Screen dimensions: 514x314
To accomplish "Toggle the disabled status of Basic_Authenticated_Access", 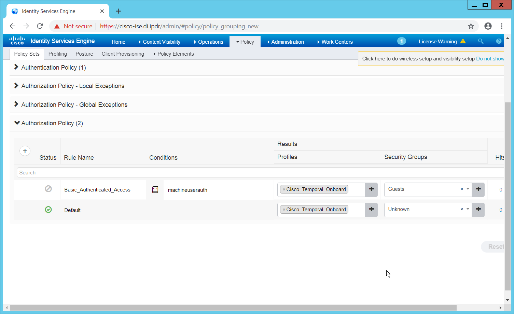I will pos(48,189).
